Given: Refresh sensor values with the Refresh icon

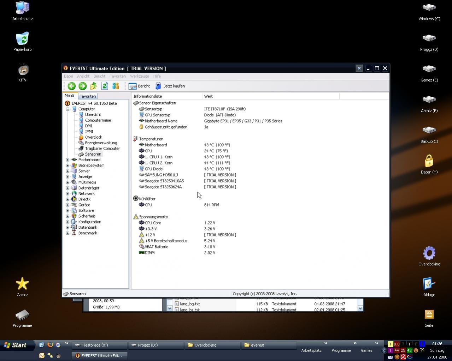Looking at the screenshot, I should [105, 86].
